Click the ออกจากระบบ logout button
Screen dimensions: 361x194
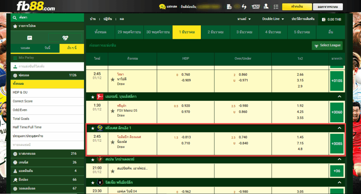[328, 7]
